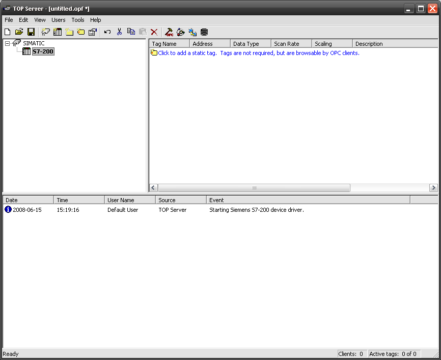Click the tag list horizontal scrollbar right arrow
Screen dimensions: 441x360
pyautogui.click(x=433, y=188)
